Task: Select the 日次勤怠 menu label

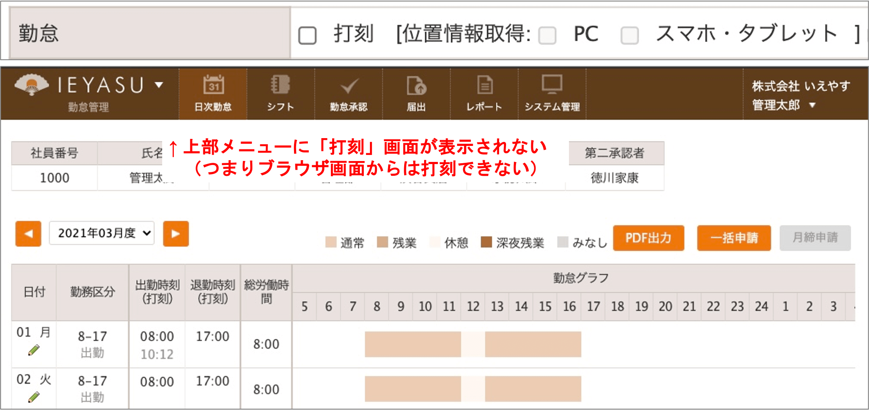Action: tap(213, 107)
